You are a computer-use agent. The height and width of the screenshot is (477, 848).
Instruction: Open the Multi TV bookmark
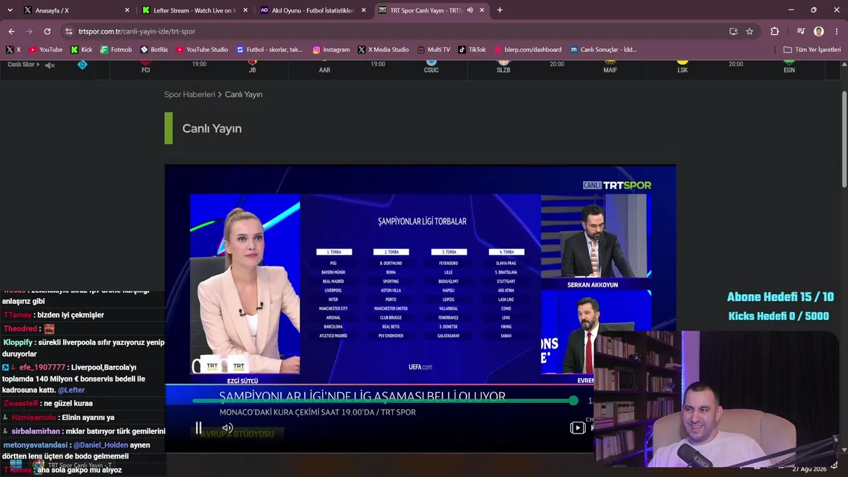433,50
